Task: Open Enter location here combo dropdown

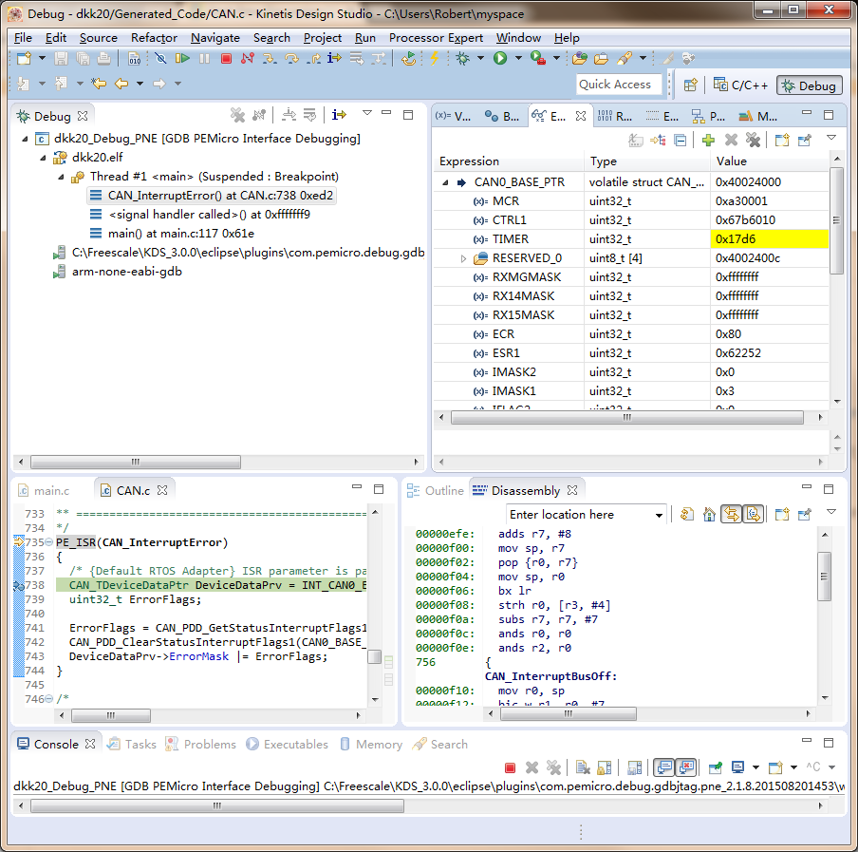Action: tap(659, 515)
